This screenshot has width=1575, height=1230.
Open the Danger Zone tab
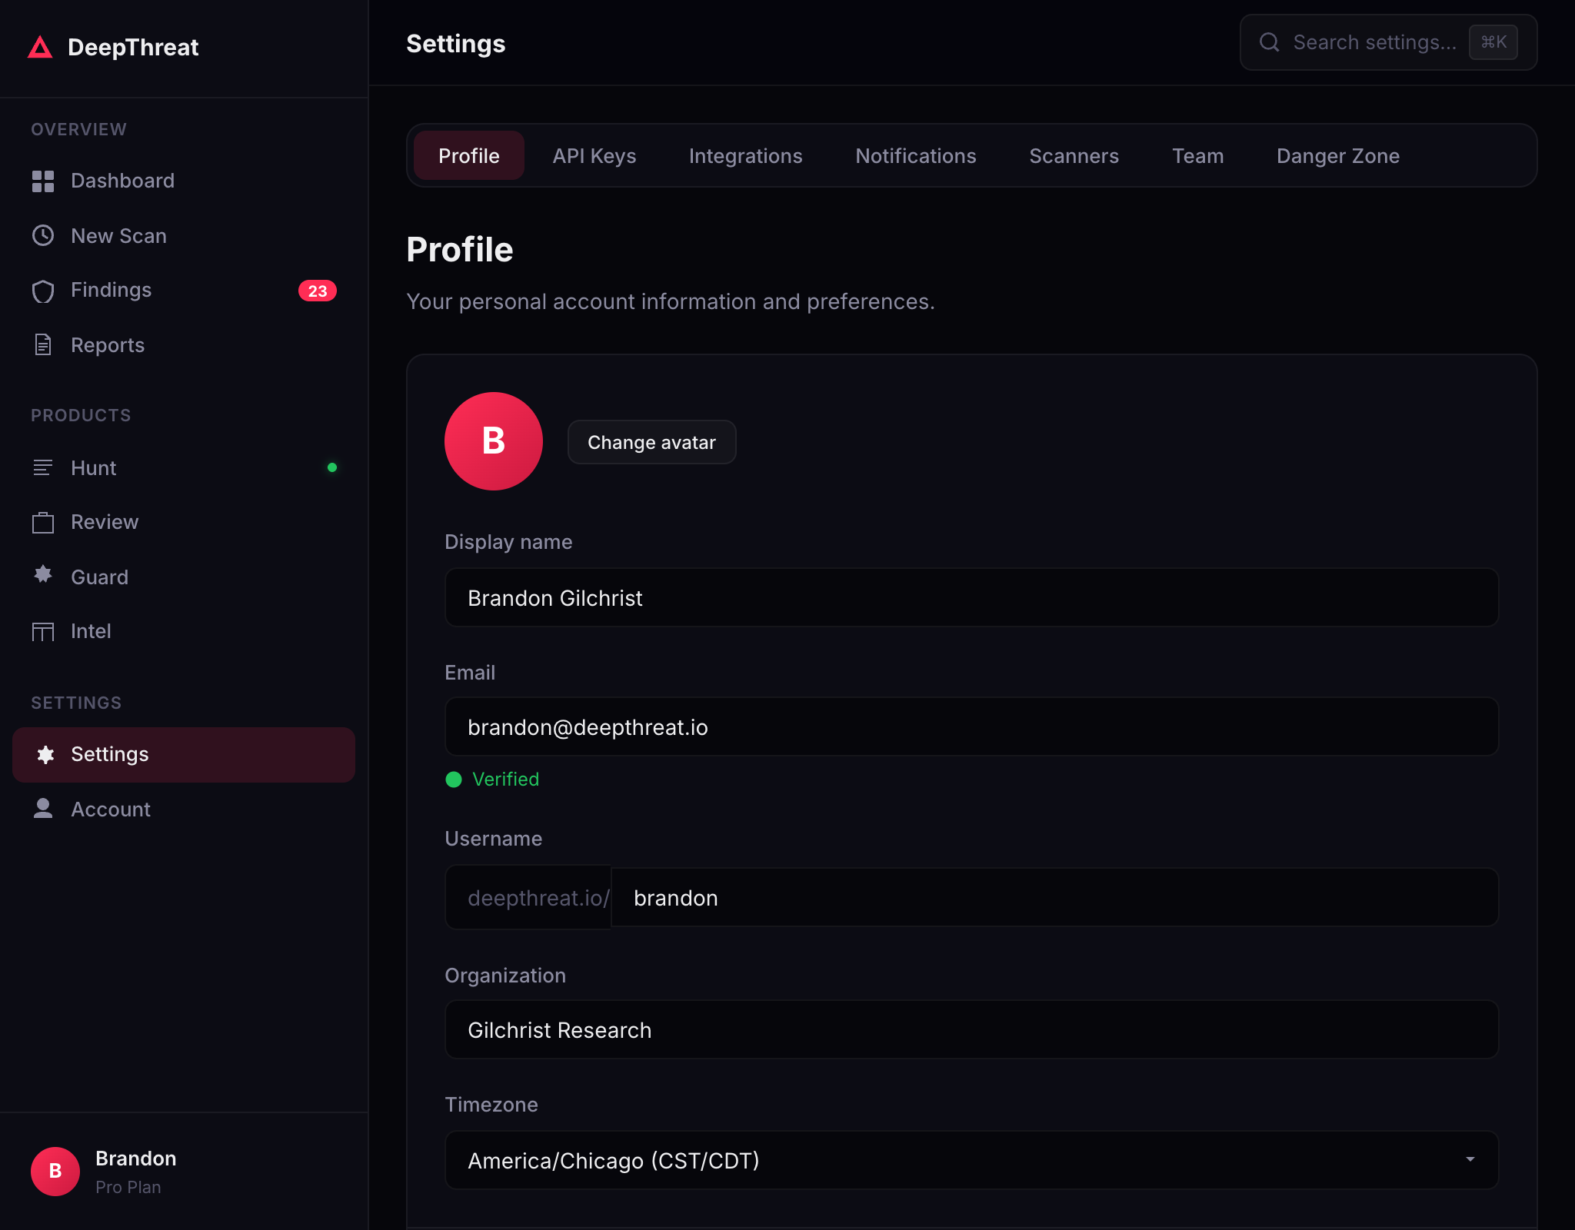click(x=1337, y=156)
